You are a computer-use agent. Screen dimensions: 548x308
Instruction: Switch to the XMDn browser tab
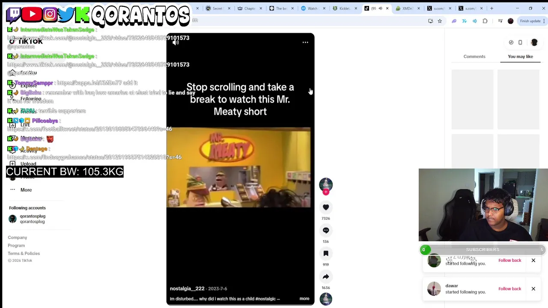tap(407, 8)
